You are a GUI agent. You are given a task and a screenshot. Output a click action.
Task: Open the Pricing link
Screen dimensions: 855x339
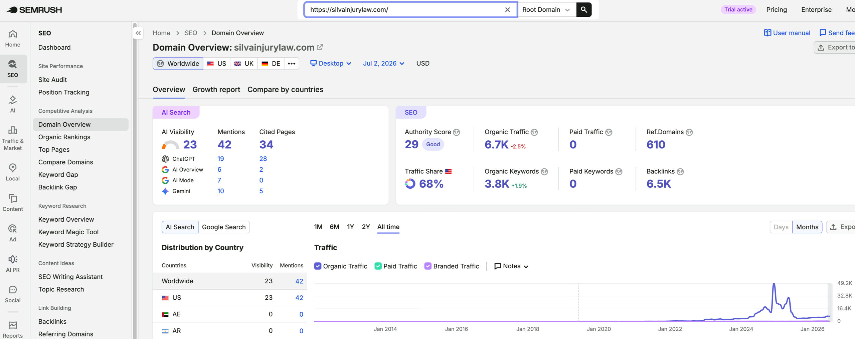777,10
